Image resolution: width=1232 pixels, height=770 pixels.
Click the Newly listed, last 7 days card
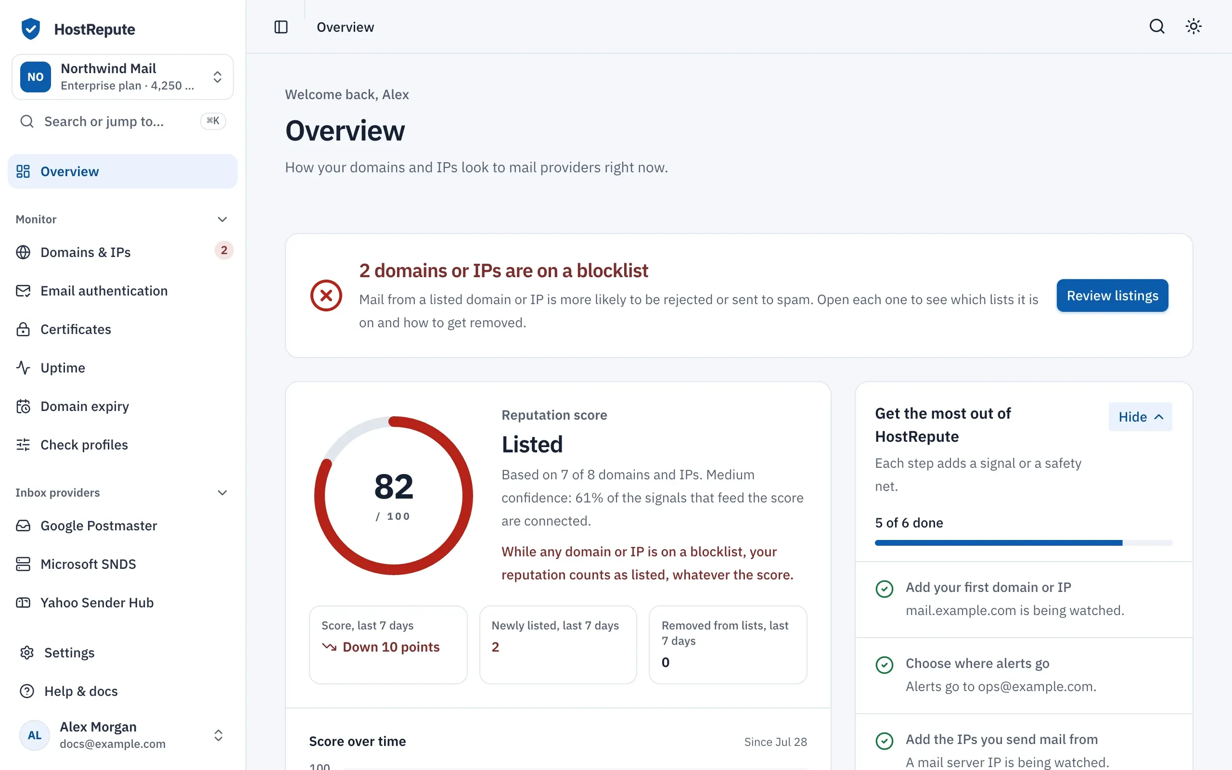coord(558,645)
